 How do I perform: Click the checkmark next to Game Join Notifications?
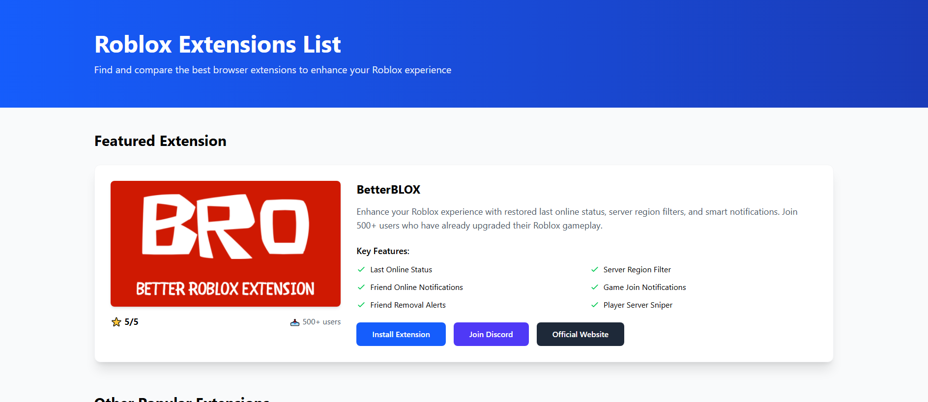click(595, 287)
